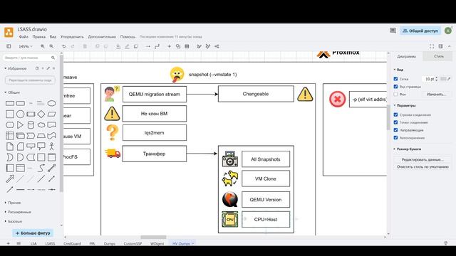Click the delete trash icon
The image size is (456, 256).
(x=85, y=46)
